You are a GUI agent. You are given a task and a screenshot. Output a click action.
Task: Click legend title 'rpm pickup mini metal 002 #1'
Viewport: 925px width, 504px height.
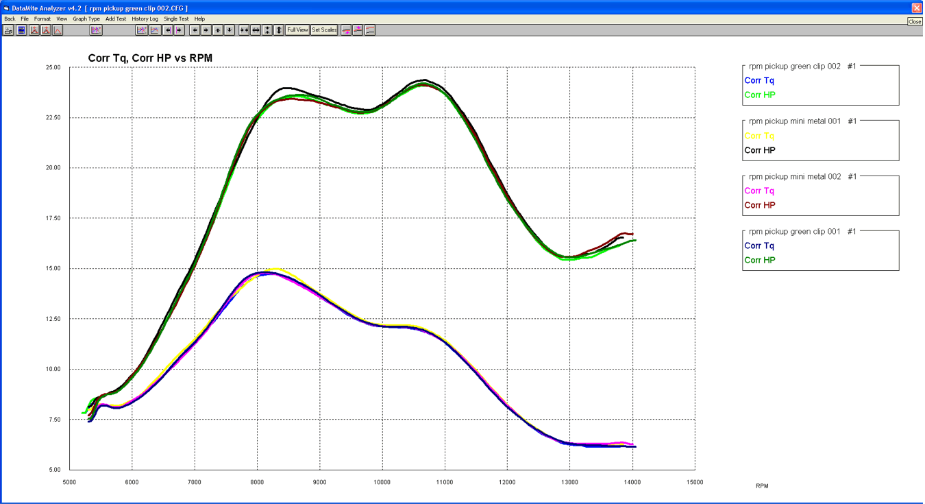[x=803, y=176]
